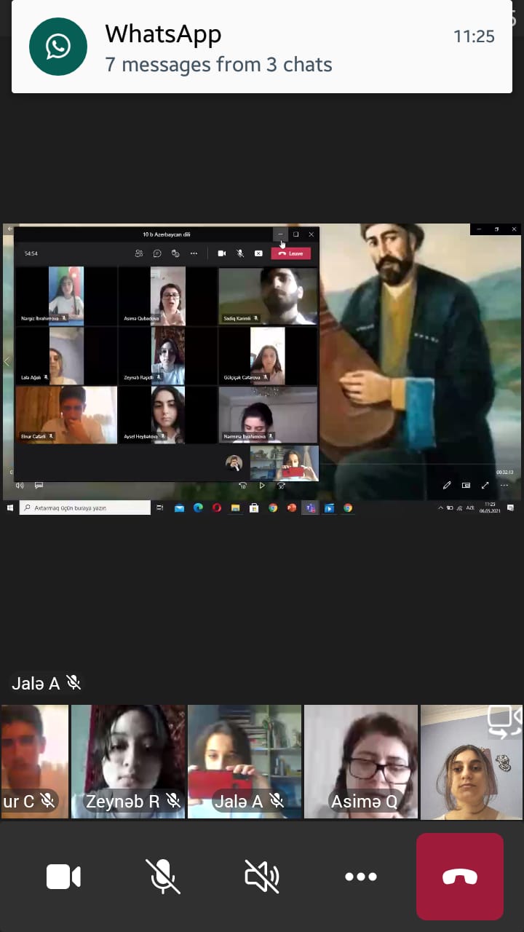Click the mini-view icon in video player

click(x=466, y=486)
